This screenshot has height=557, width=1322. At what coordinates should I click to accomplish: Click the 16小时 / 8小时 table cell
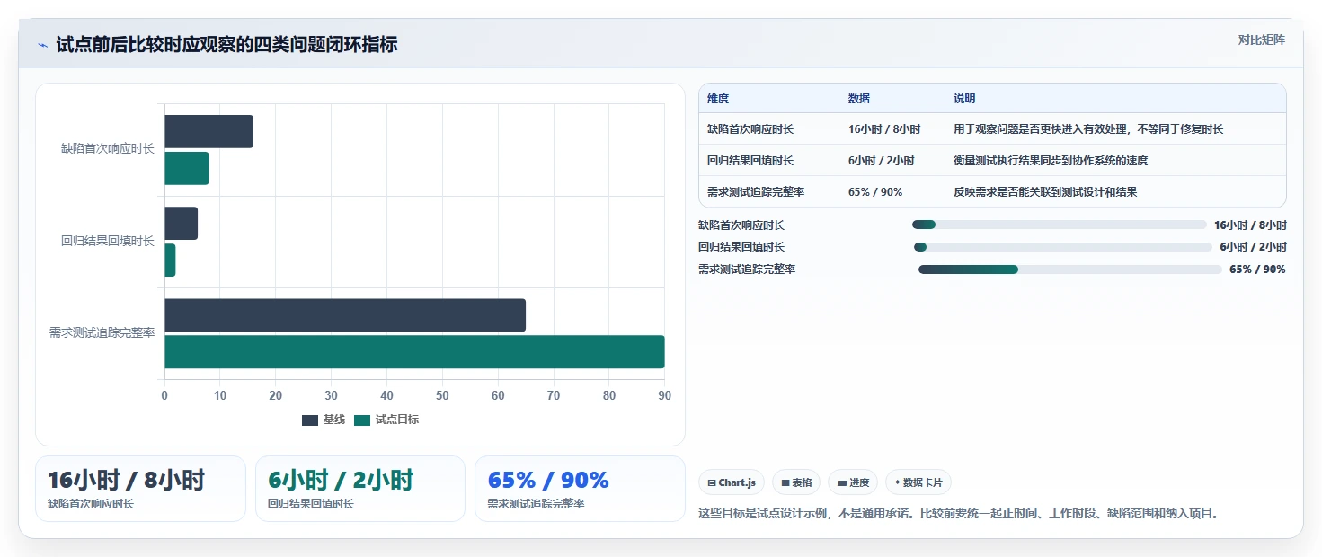click(884, 129)
